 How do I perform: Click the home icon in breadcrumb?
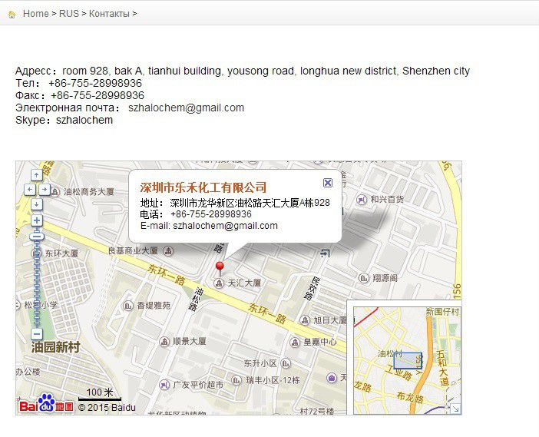[12, 15]
